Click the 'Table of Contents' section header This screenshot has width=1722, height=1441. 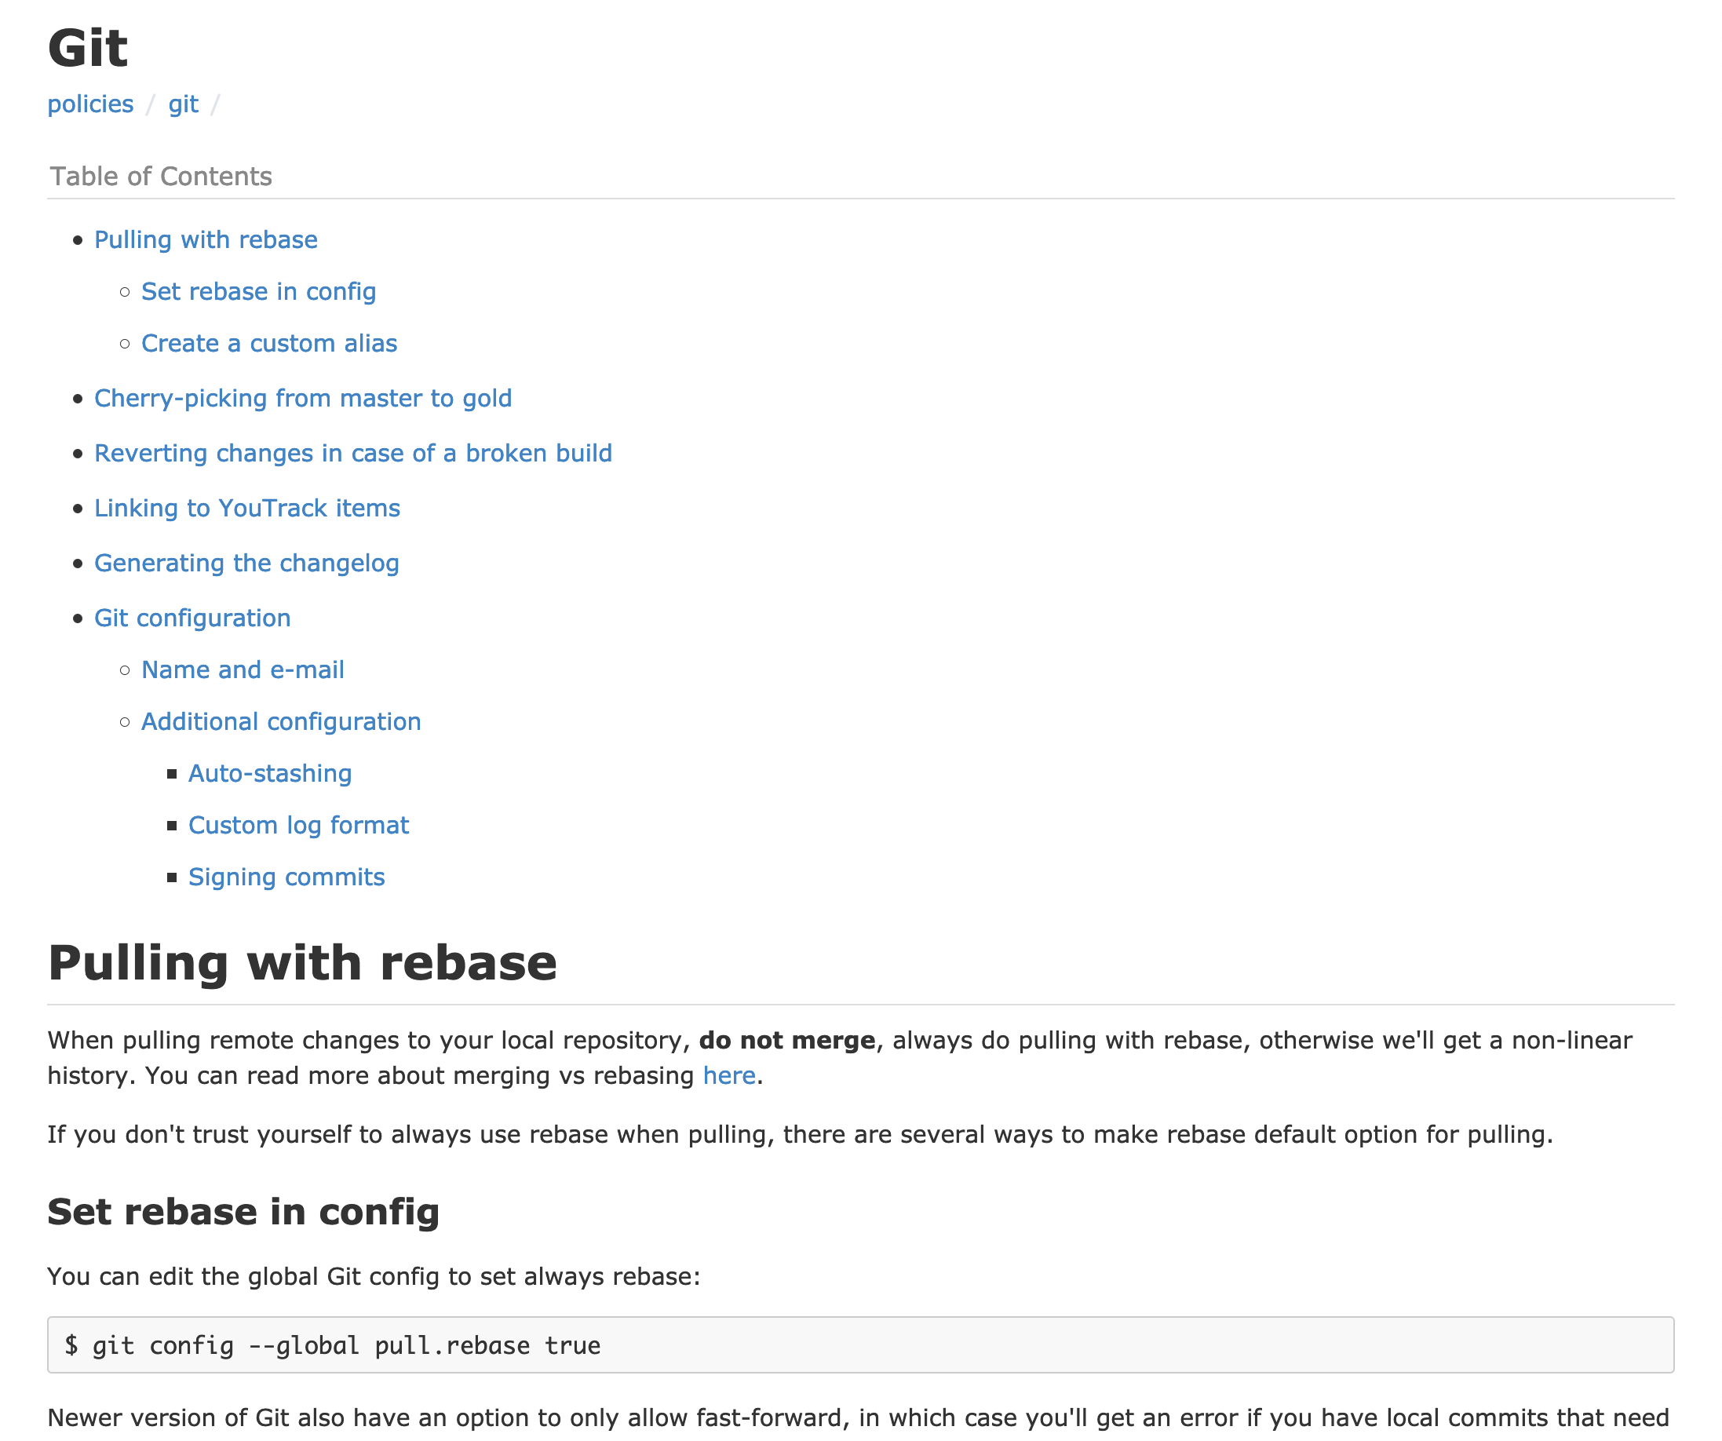coord(160,176)
